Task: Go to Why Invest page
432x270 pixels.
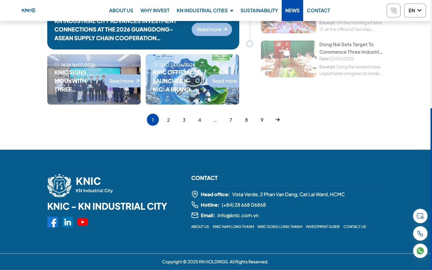Action: click(x=155, y=10)
